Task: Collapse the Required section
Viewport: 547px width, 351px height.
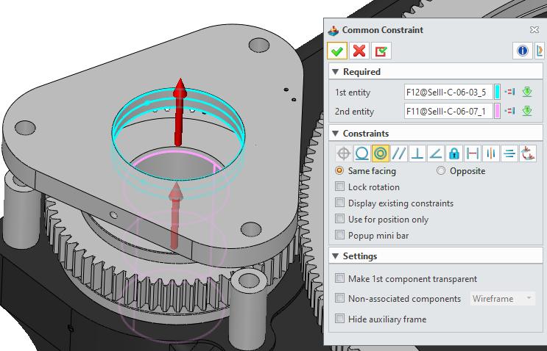Action: tap(336, 72)
